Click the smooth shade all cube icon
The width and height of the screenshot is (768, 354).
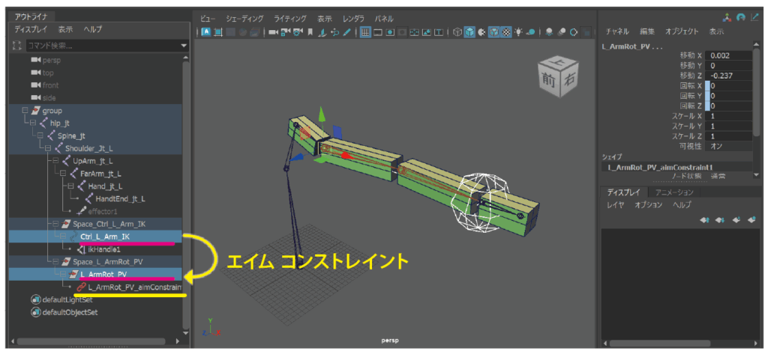click(469, 32)
